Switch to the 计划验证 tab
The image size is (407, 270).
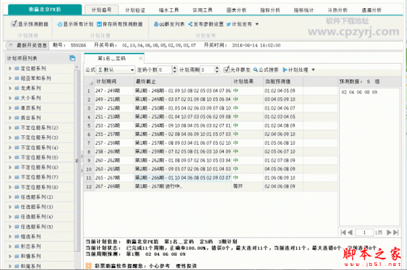click(x=135, y=10)
